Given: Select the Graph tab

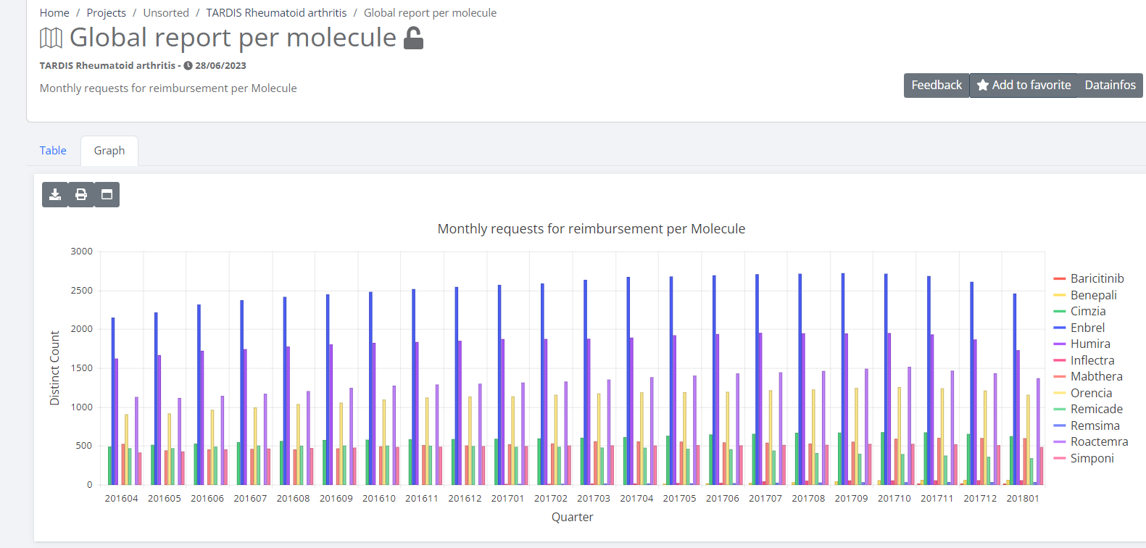Looking at the screenshot, I should point(109,151).
